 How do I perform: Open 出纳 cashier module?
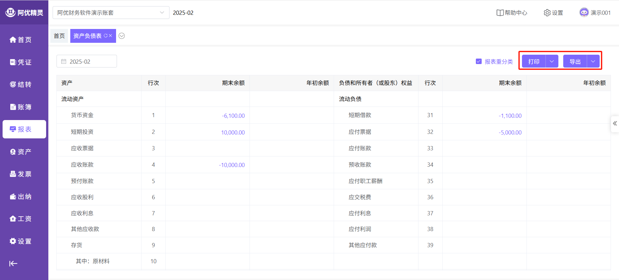pos(21,197)
